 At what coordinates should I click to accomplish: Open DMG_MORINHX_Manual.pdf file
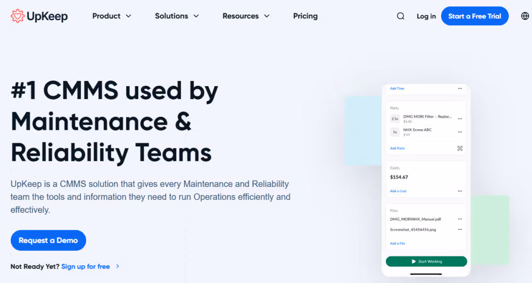pos(415,219)
